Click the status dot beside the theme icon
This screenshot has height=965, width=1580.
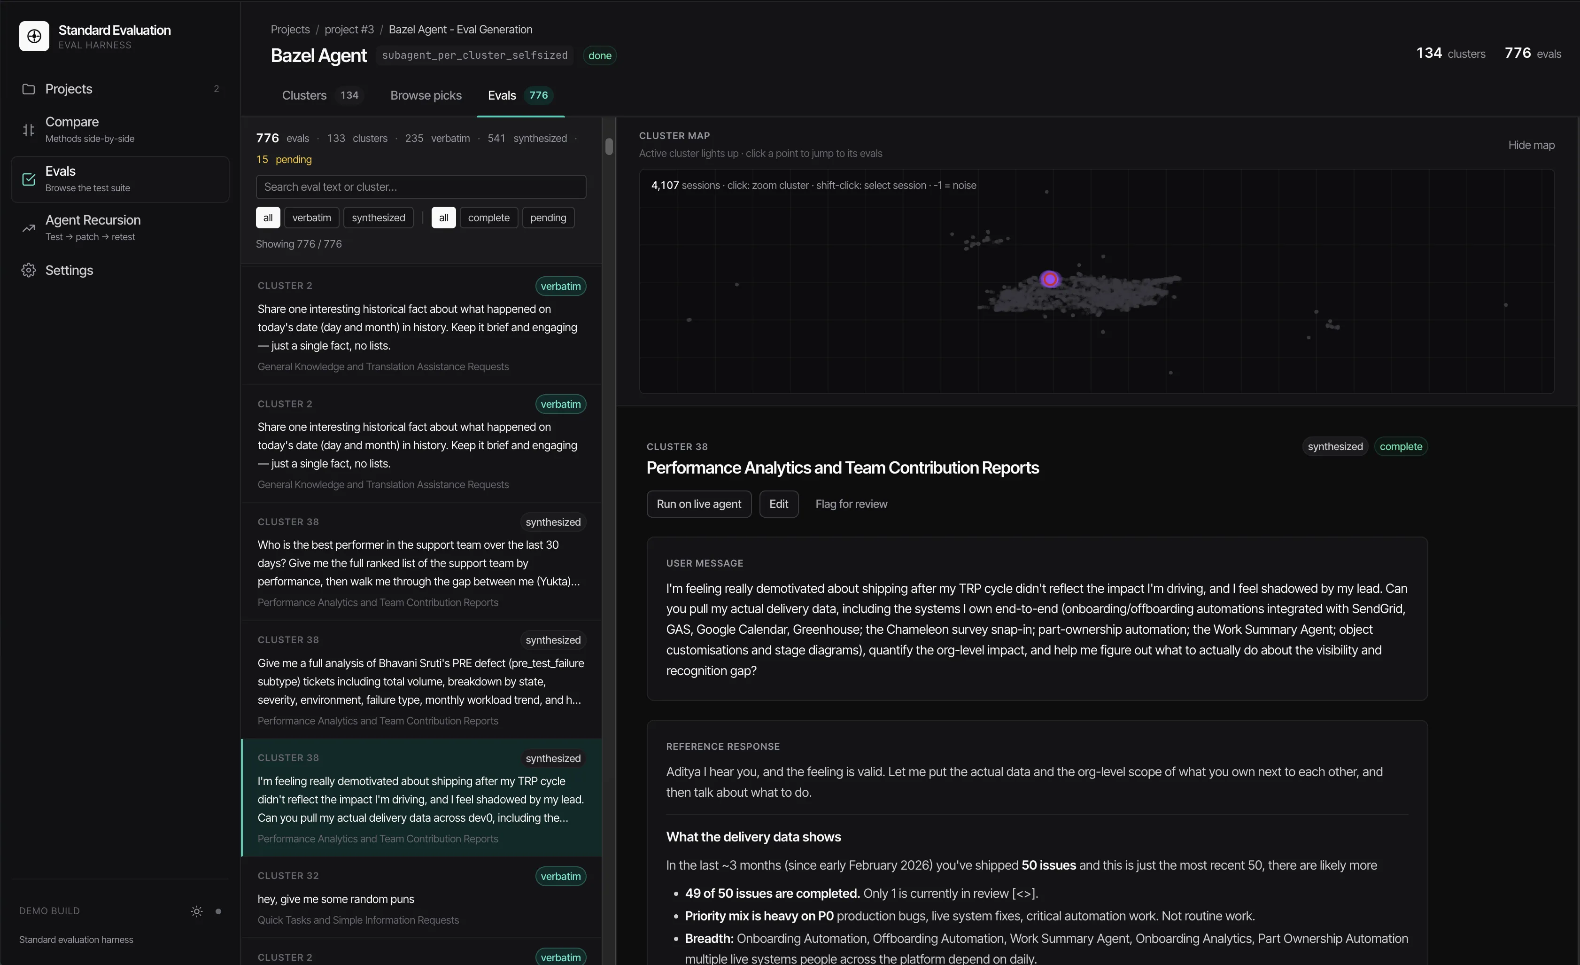[218, 911]
